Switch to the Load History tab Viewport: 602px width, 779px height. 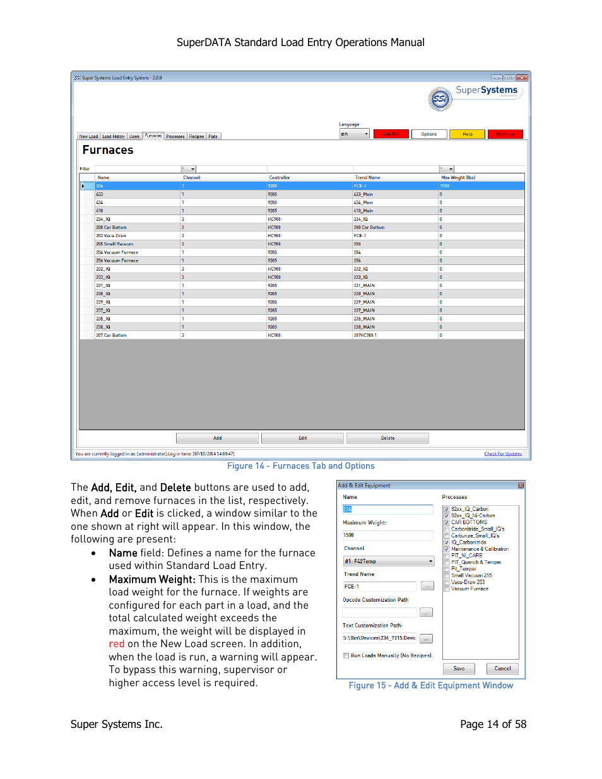[x=114, y=136]
